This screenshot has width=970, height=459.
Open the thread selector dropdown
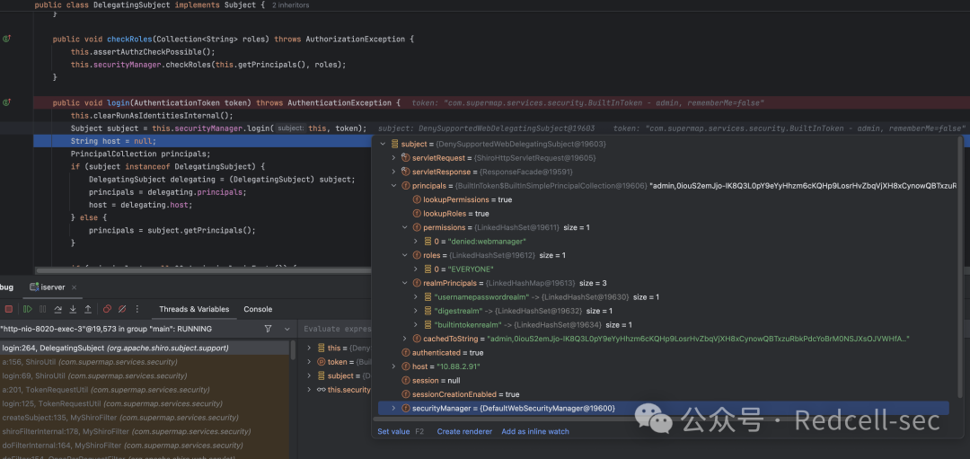click(287, 329)
